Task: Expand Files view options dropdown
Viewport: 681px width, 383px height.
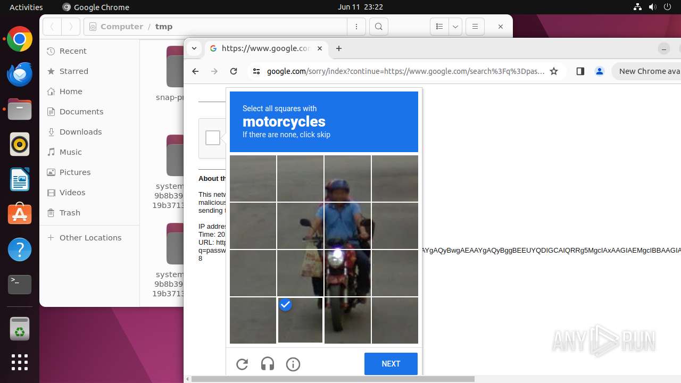Action: click(455, 27)
